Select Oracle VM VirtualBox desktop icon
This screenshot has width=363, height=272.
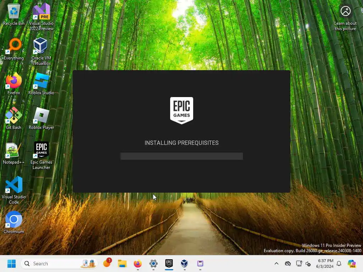pyautogui.click(x=41, y=52)
